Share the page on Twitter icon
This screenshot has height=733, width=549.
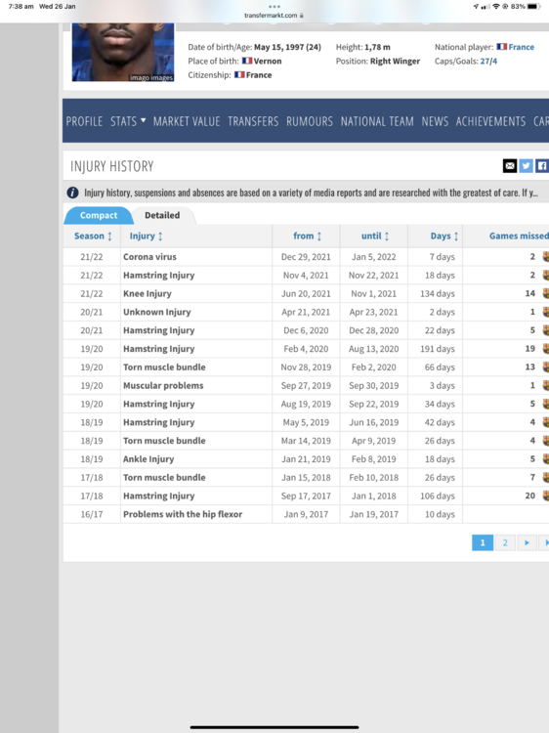(x=527, y=165)
